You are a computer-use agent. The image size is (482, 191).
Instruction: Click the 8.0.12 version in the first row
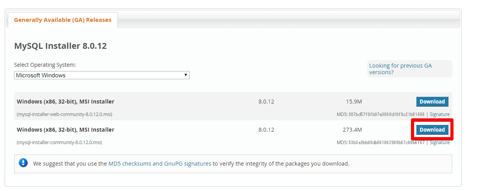(266, 102)
